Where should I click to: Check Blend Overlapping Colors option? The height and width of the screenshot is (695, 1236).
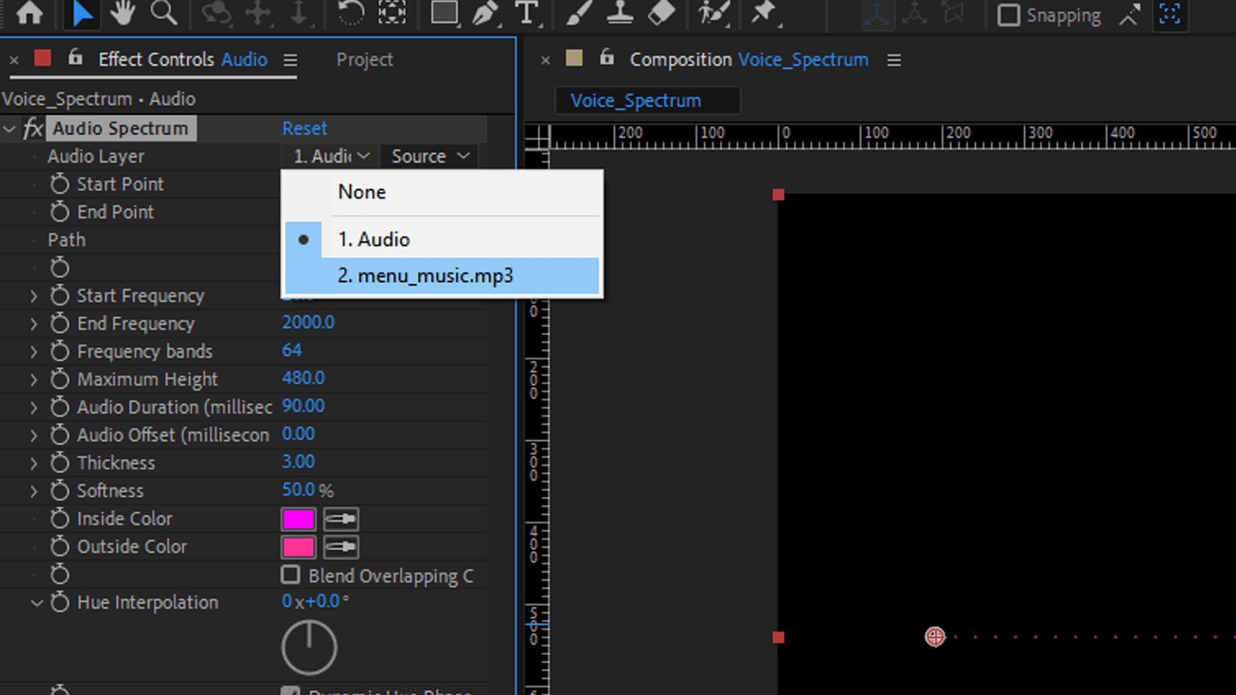click(291, 575)
